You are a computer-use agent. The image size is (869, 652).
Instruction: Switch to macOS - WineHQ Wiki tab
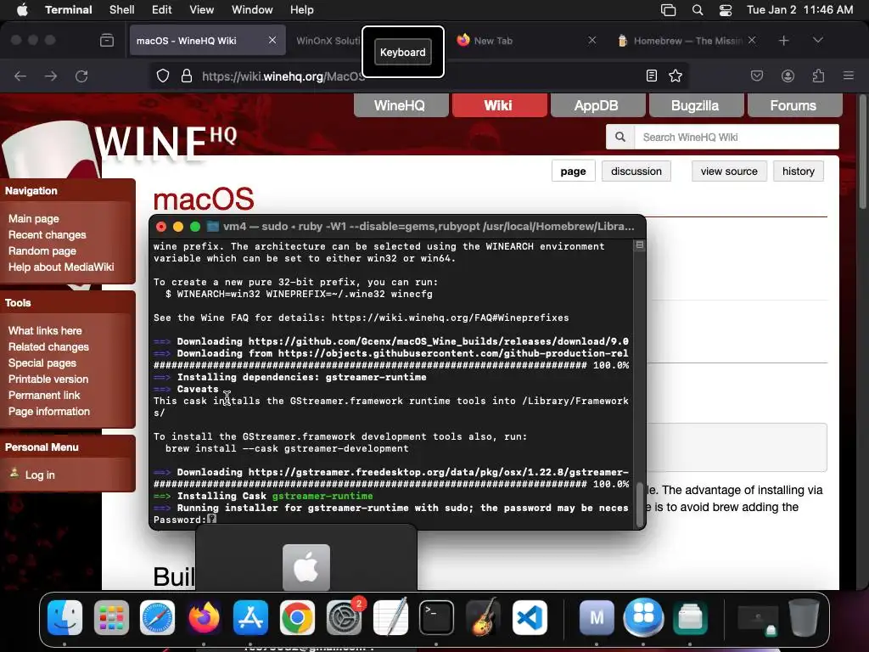click(x=207, y=41)
